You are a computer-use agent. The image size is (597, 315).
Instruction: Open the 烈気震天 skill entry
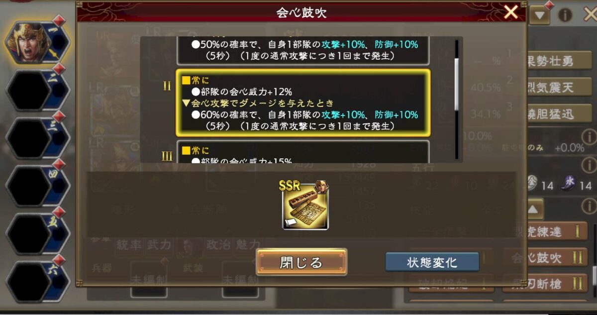click(552, 88)
